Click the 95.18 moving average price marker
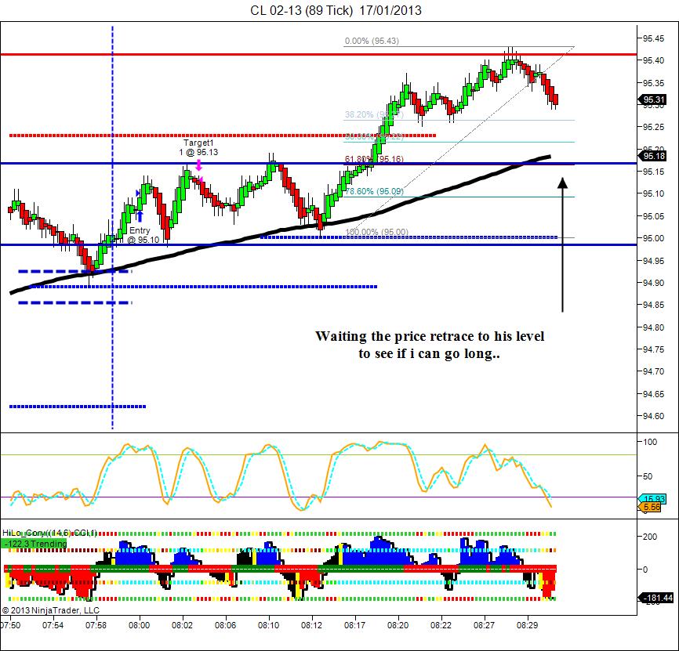Viewport: 679px width, 651px height. (653, 156)
